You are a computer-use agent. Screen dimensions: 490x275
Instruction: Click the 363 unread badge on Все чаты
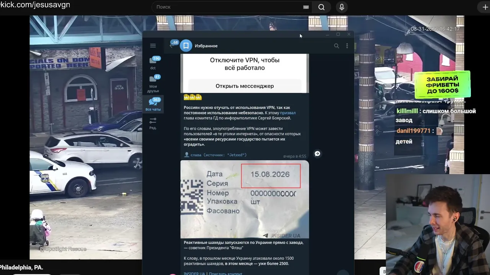pyautogui.click(x=156, y=100)
